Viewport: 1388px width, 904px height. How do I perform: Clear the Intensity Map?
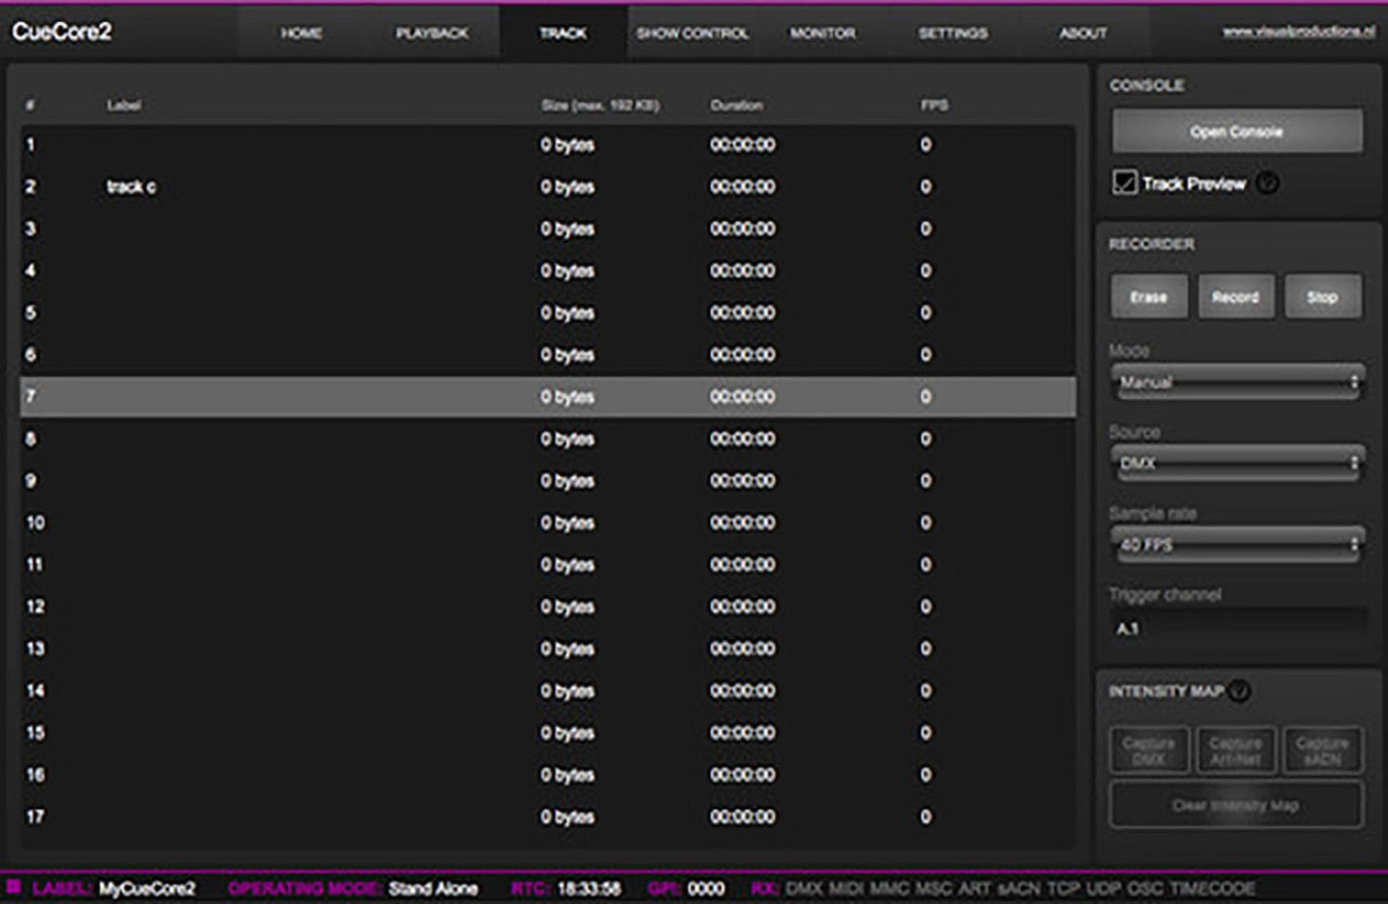point(1235,805)
